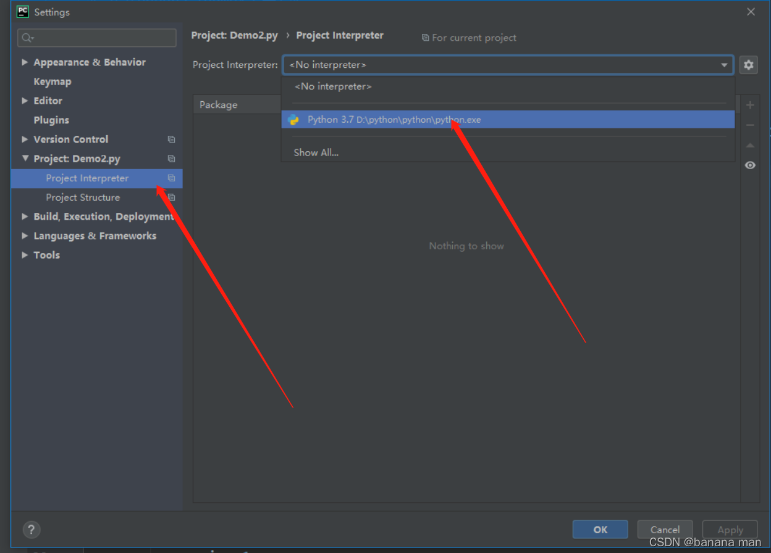
Task: Expand the Appearance & Behavior section
Action: (25, 62)
